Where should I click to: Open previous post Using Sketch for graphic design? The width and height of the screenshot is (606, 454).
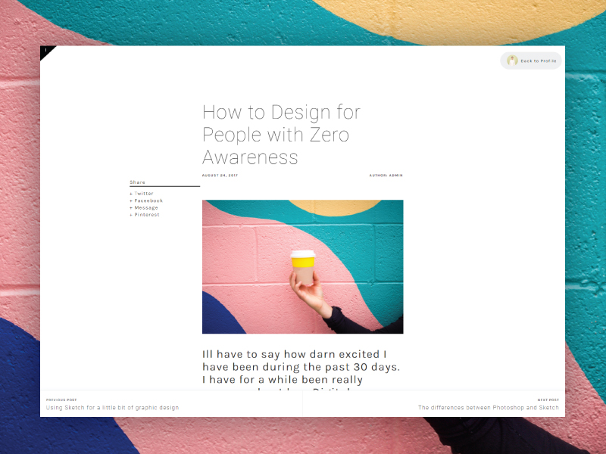pos(112,408)
